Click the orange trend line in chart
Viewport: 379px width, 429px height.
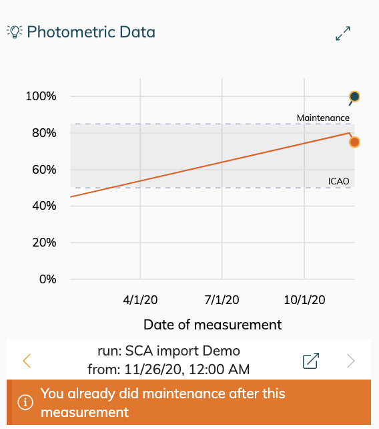(x=210, y=165)
